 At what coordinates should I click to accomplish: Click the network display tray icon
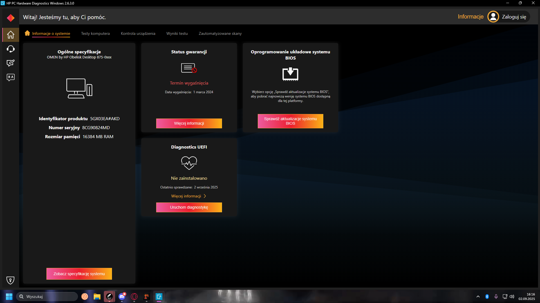tap(505, 297)
